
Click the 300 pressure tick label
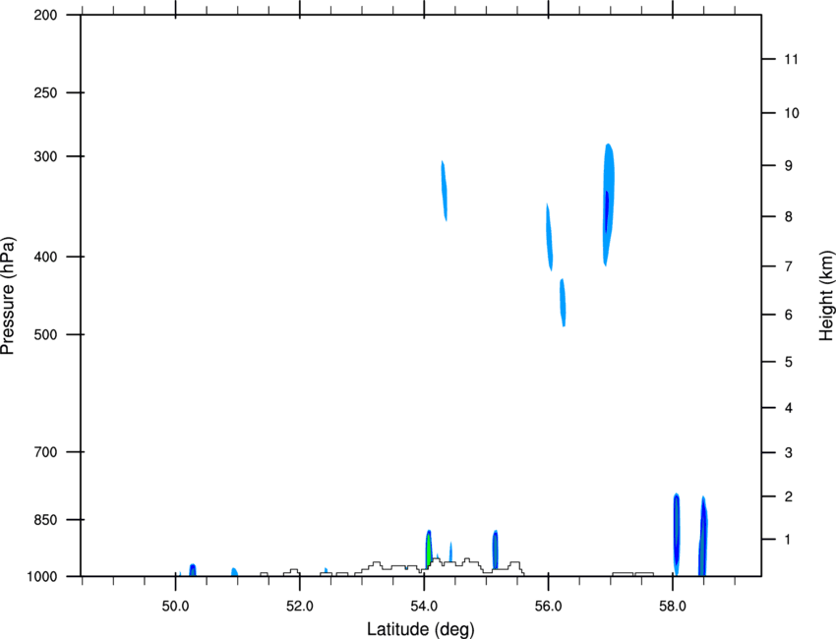(45, 156)
